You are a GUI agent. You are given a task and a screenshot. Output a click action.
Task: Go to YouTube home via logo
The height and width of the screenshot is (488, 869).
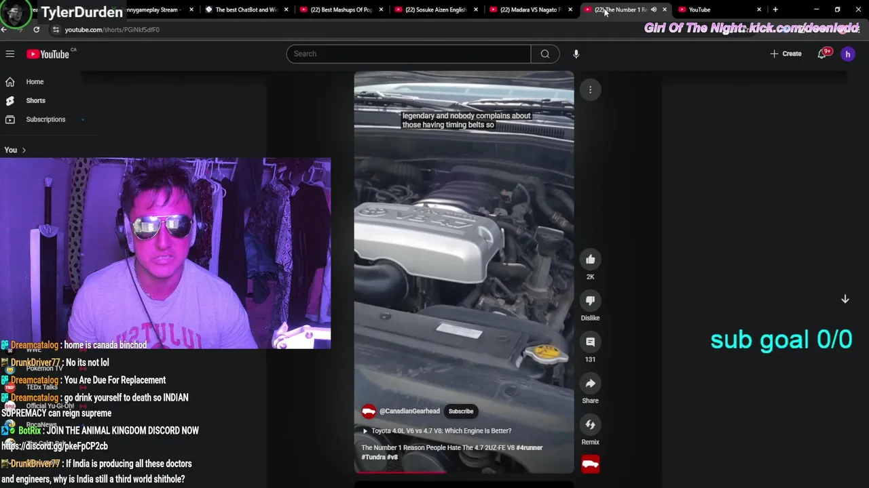pyautogui.click(x=48, y=54)
